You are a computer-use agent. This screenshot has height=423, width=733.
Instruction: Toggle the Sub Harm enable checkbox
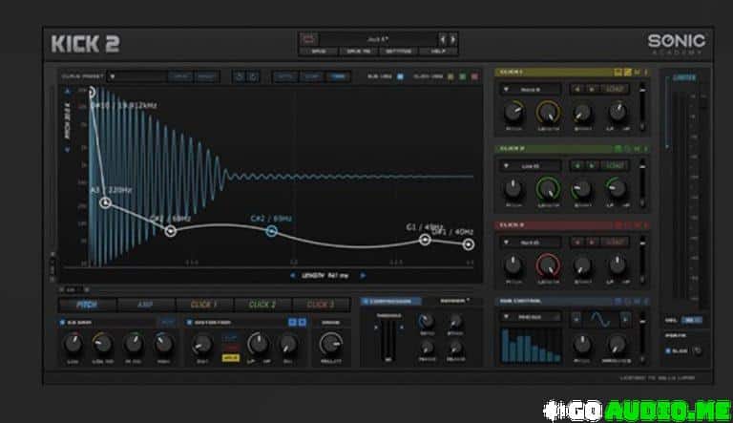pos(62,323)
